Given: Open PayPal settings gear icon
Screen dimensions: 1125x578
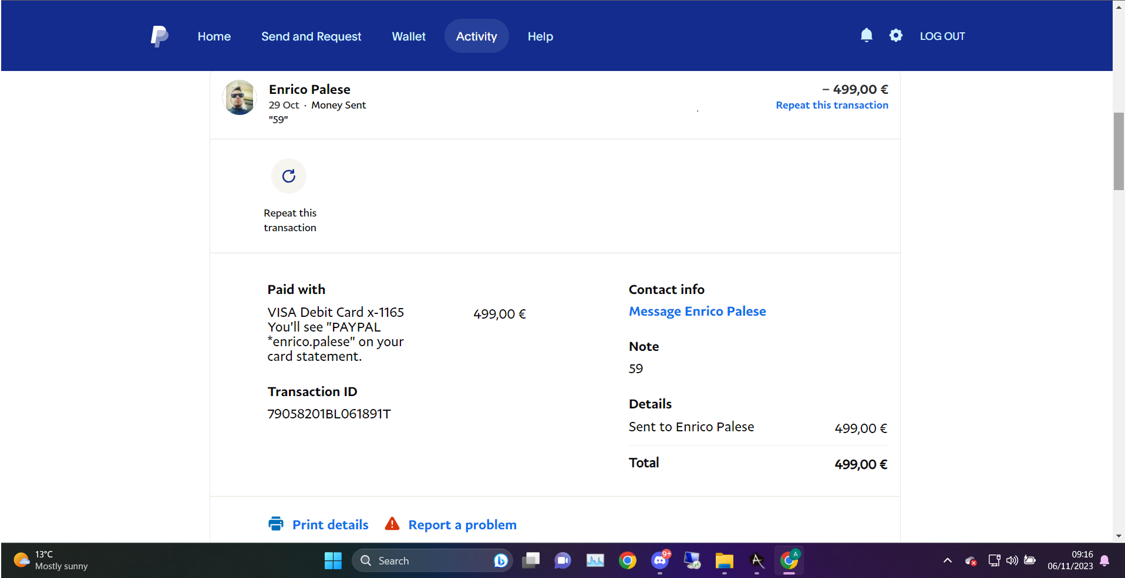Looking at the screenshot, I should pos(895,36).
